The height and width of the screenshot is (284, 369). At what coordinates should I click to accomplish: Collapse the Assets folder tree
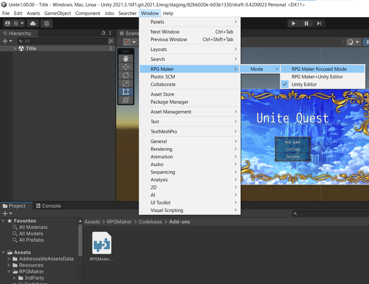(3, 252)
